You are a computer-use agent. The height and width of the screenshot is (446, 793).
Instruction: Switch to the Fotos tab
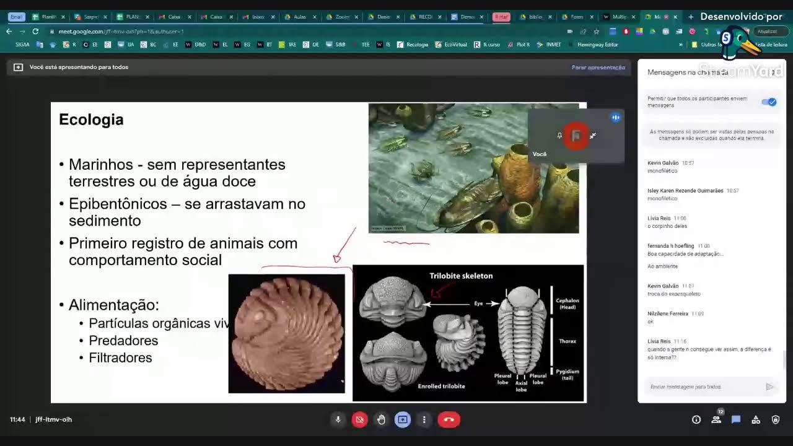tap(578, 17)
